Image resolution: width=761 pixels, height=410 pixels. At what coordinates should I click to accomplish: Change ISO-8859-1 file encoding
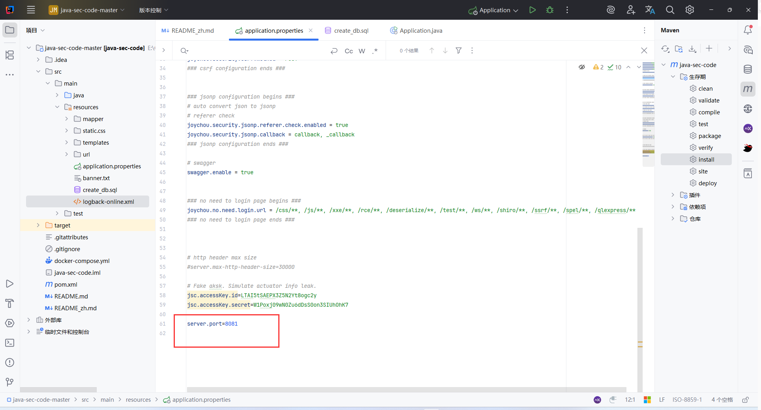(x=687, y=400)
